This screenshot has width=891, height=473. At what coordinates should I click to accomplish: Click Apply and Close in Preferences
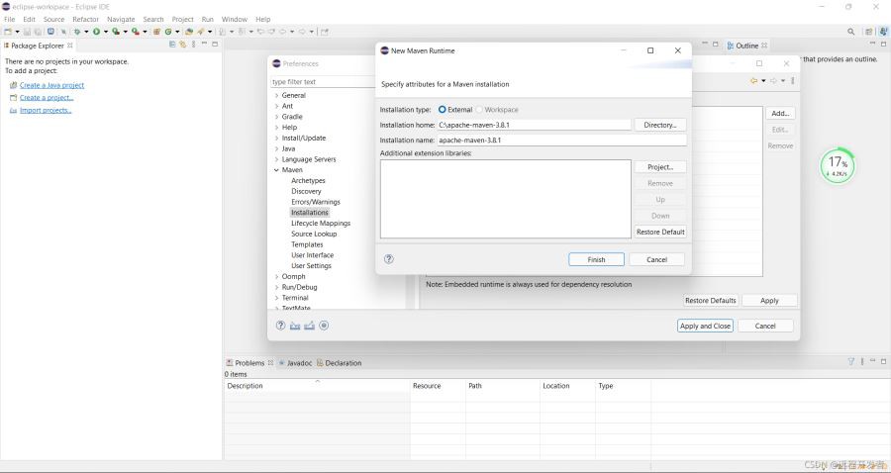(705, 326)
